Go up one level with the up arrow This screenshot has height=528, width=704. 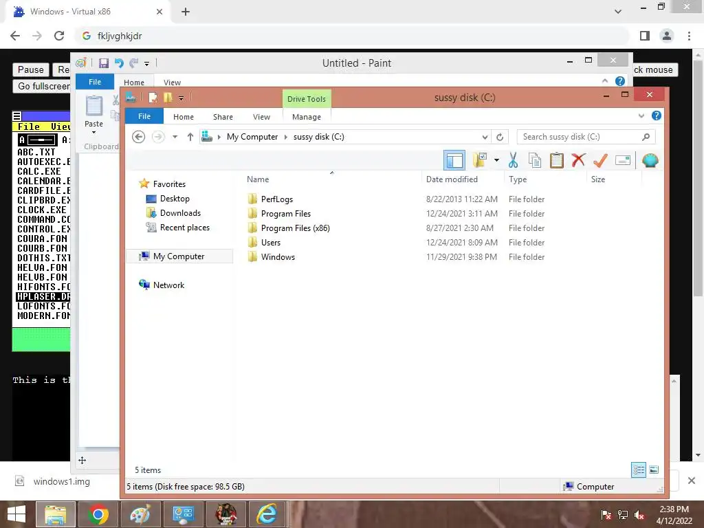190,137
